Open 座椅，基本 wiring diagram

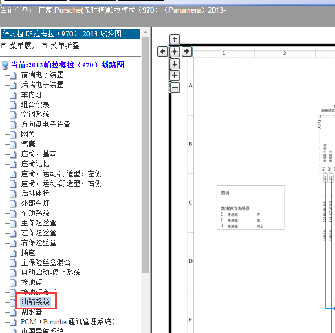pos(39,154)
